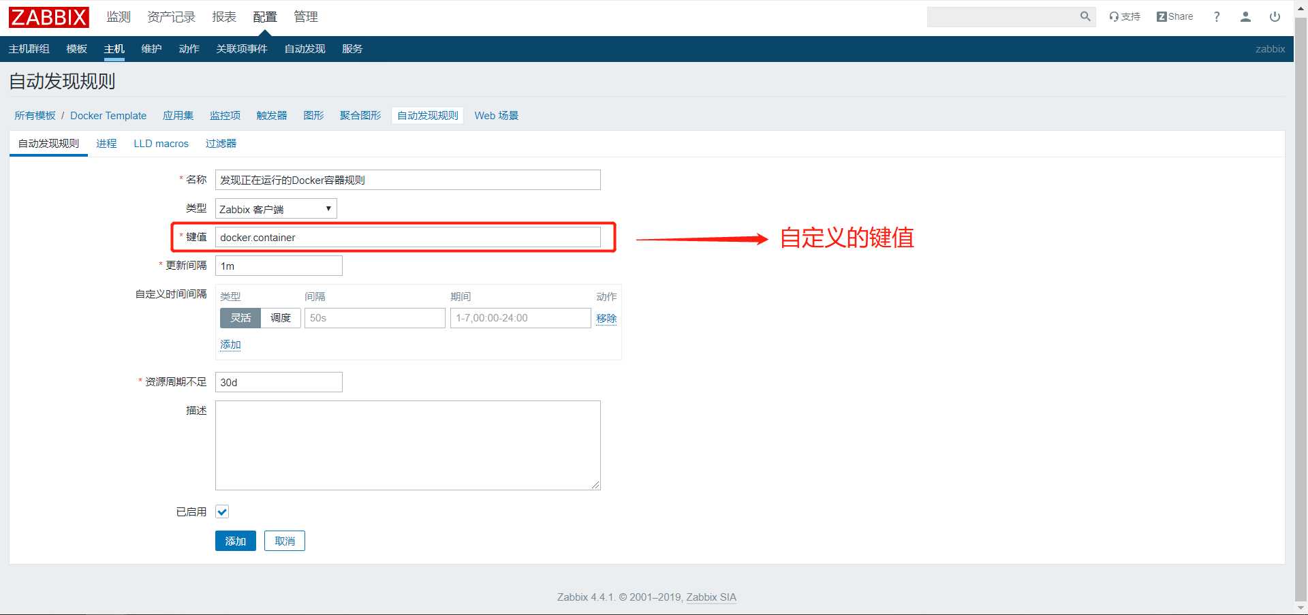Click the top search input box
The image size is (1308, 615).
coord(1002,16)
